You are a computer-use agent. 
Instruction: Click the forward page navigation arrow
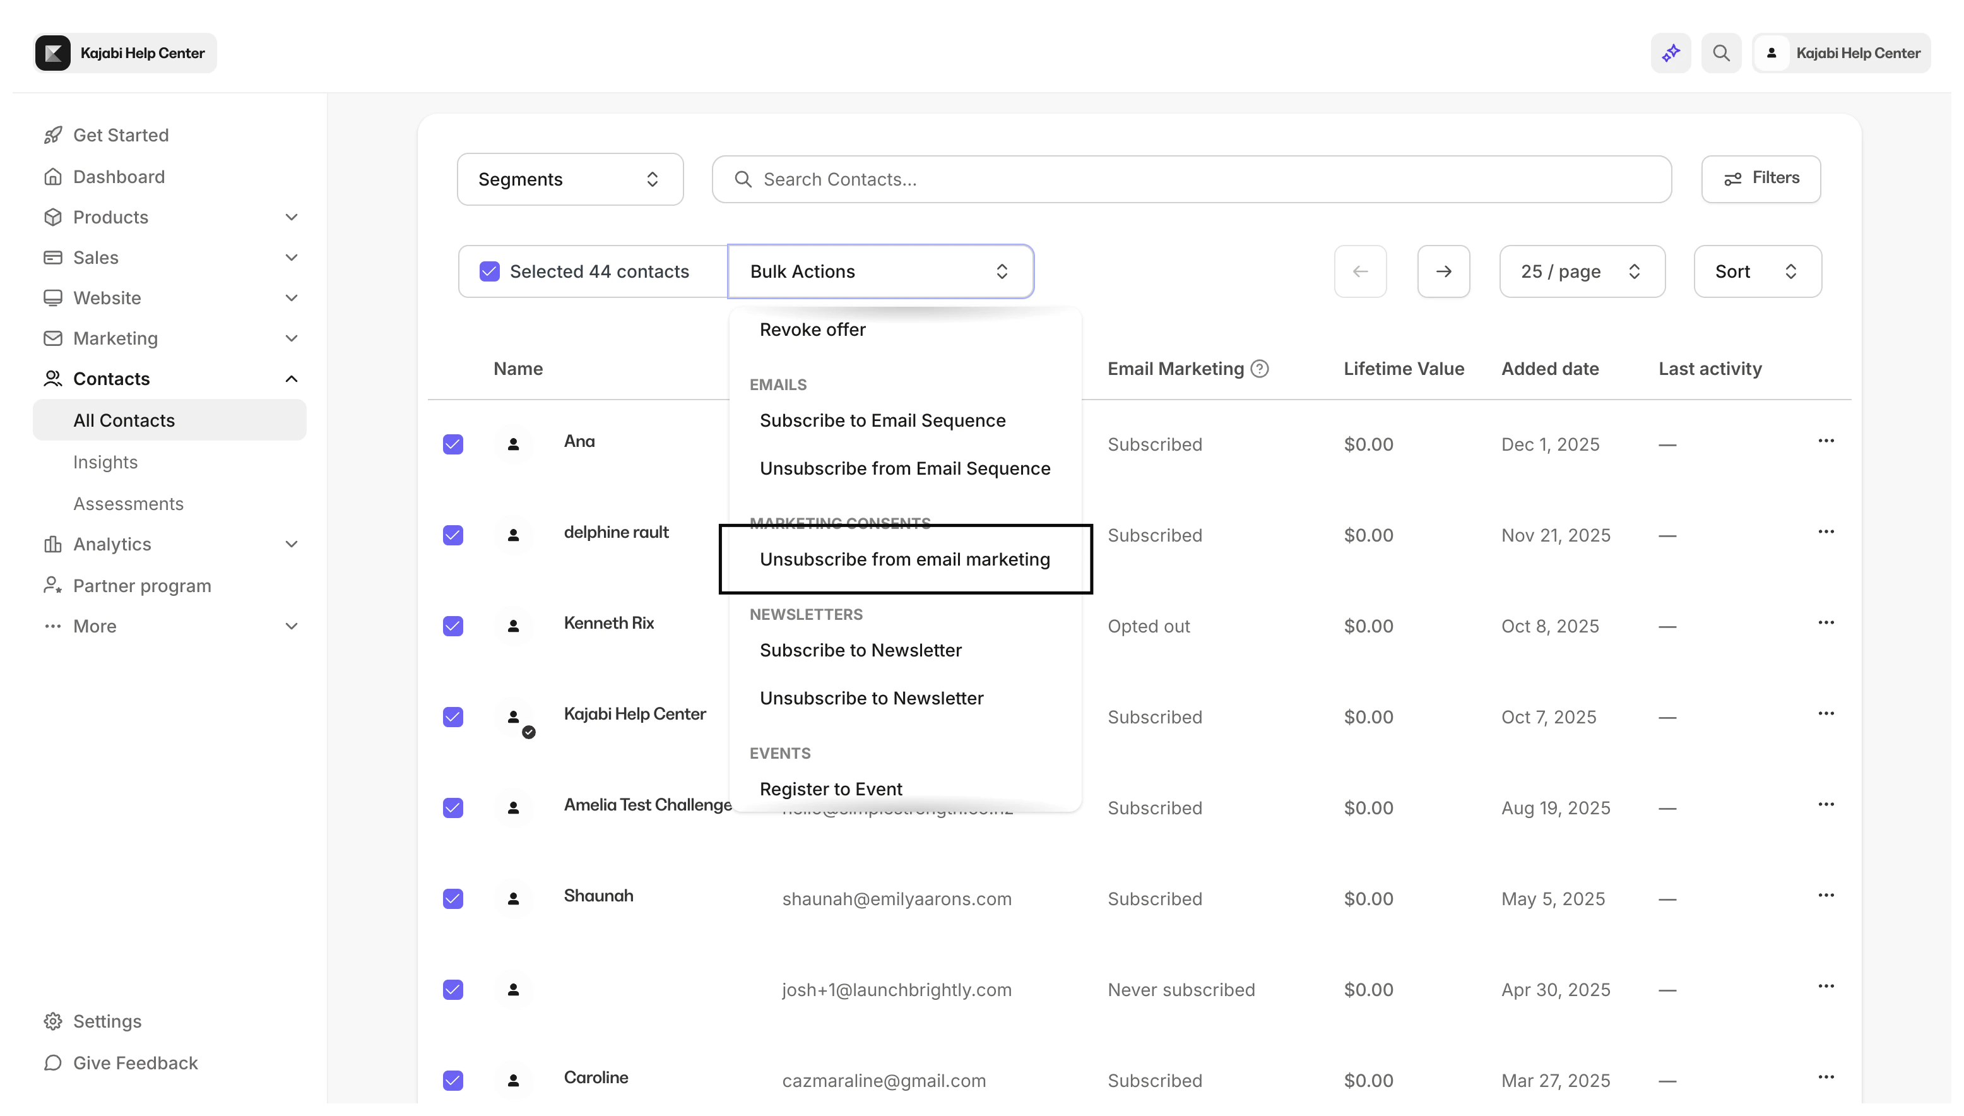click(1443, 271)
